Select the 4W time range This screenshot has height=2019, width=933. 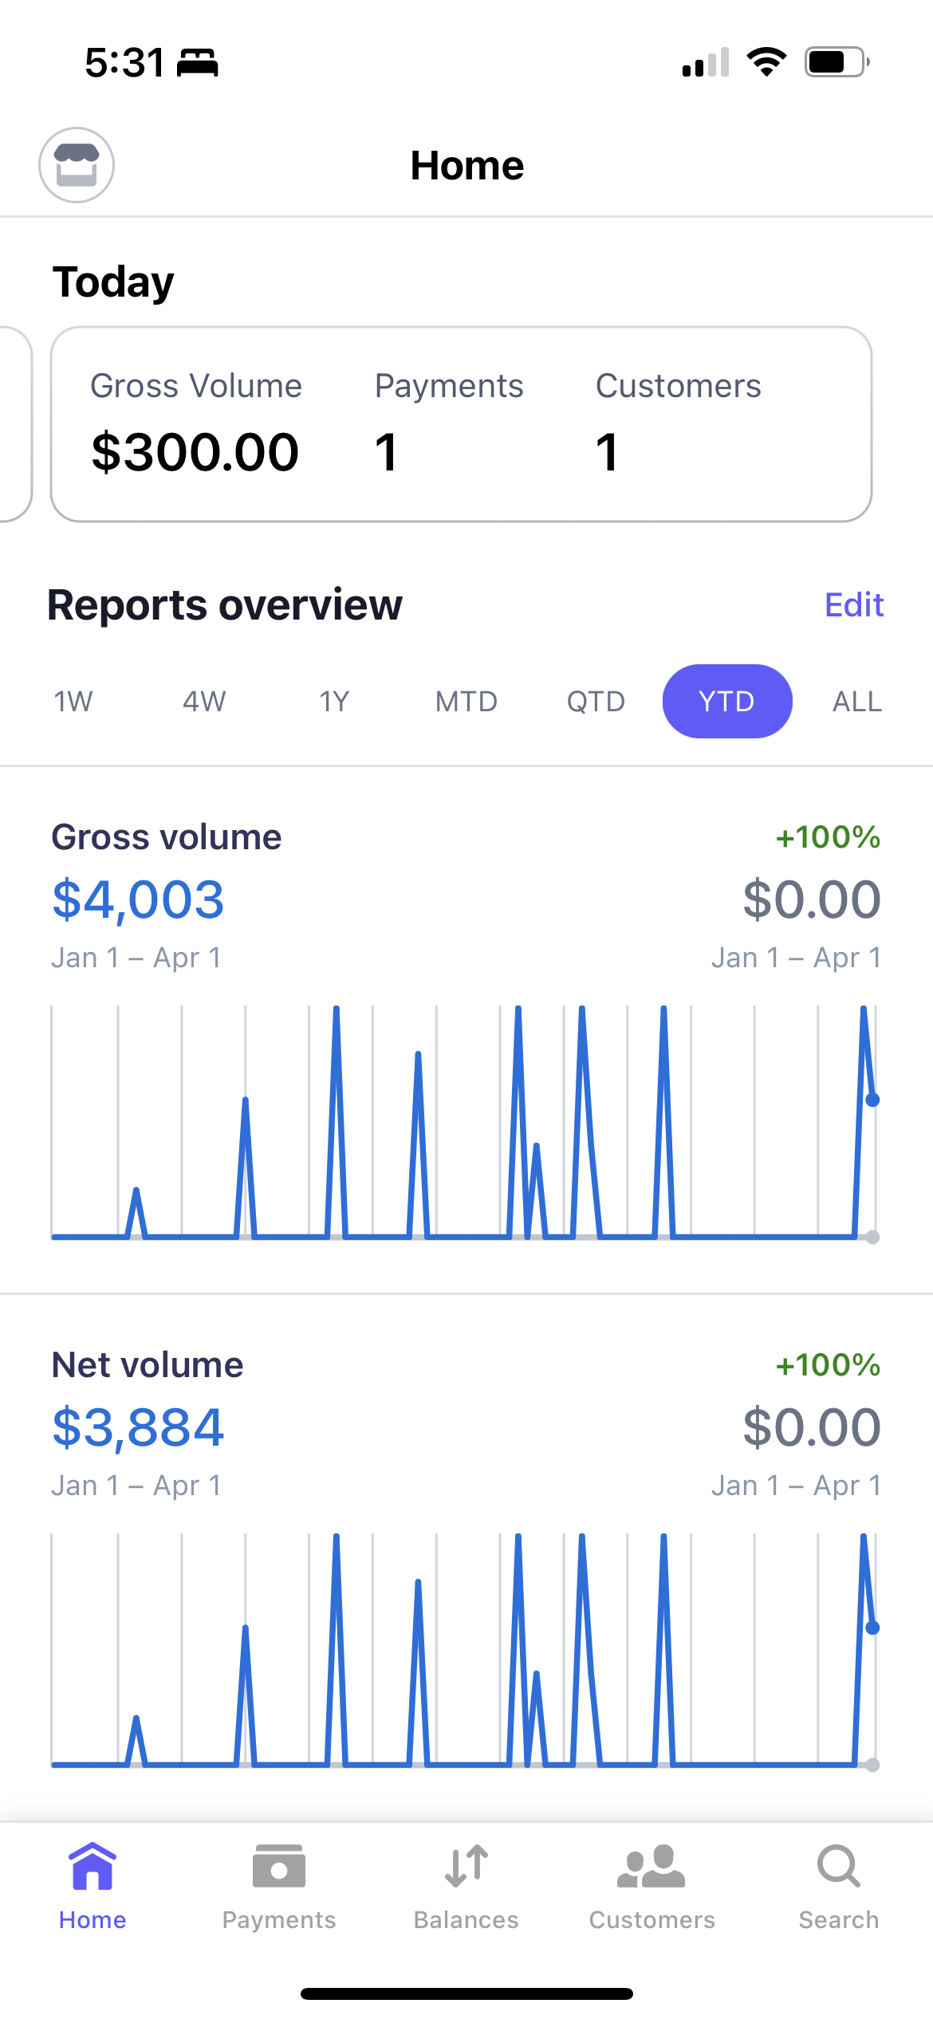pyautogui.click(x=204, y=702)
